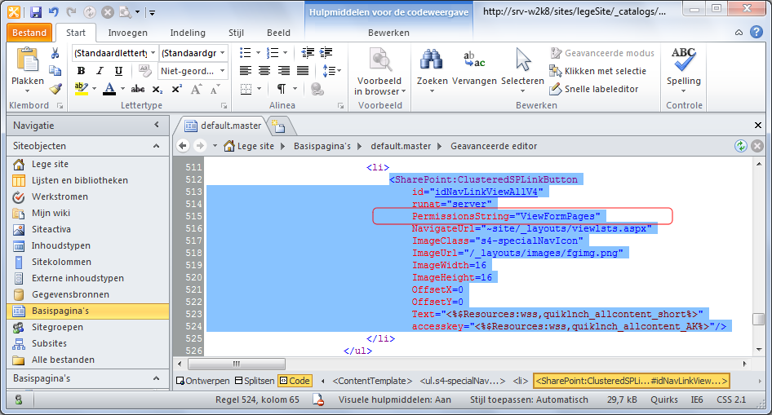772x415 pixels.
Task: Click the bulleted list icon
Action: (x=245, y=53)
